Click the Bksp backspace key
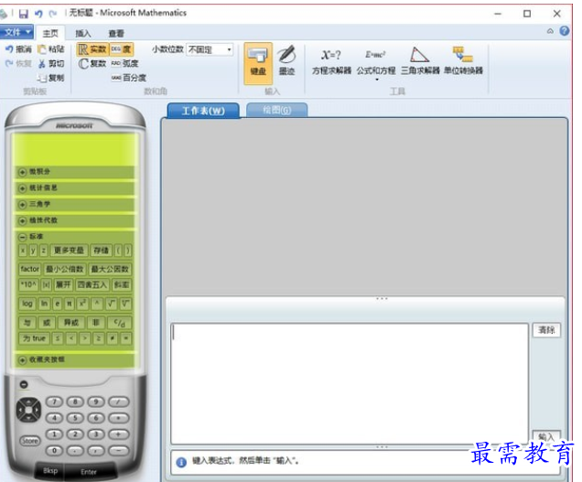Image resolution: width=582 pixels, height=482 pixels. point(50,471)
